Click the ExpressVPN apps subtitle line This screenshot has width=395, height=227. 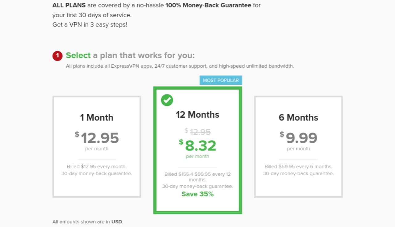pyautogui.click(x=180, y=66)
